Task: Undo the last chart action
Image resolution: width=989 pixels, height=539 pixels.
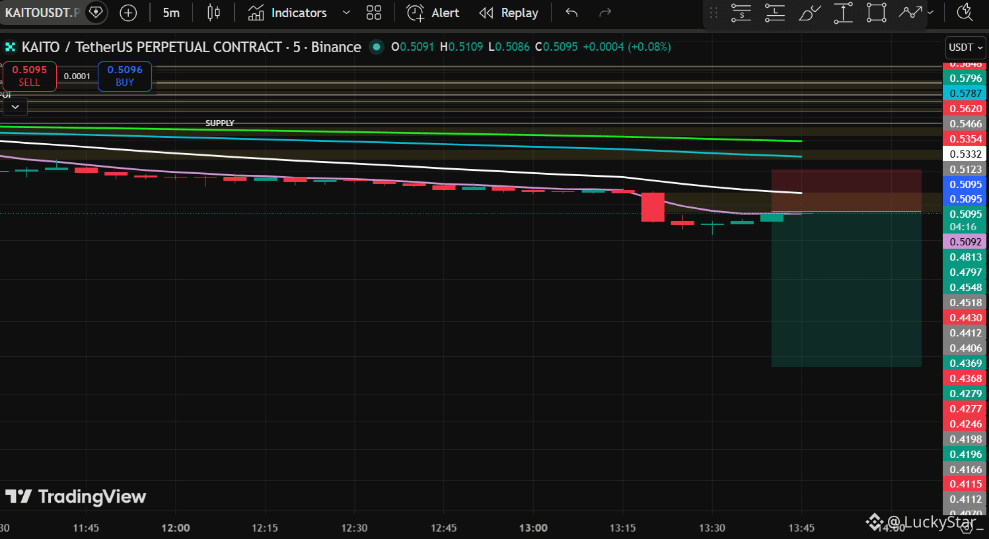Action: point(571,13)
